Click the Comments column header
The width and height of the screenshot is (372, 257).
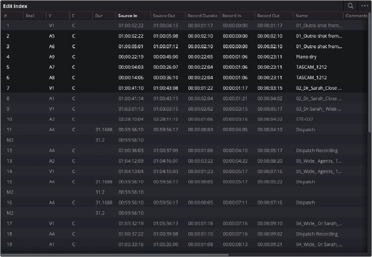pos(356,16)
